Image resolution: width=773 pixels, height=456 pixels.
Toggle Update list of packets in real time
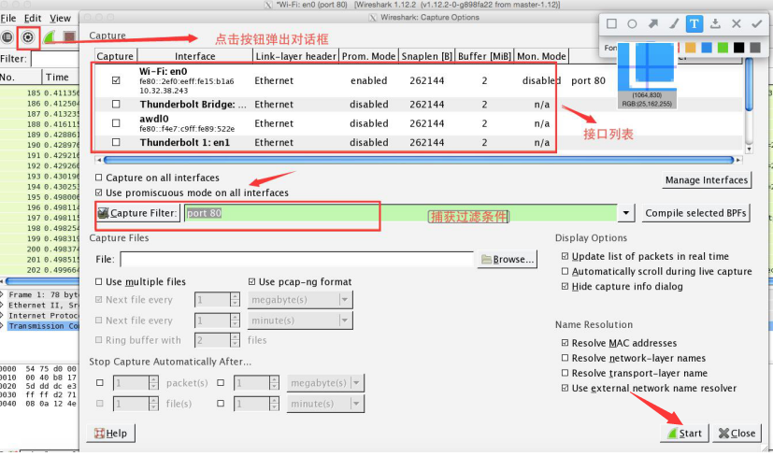click(565, 256)
